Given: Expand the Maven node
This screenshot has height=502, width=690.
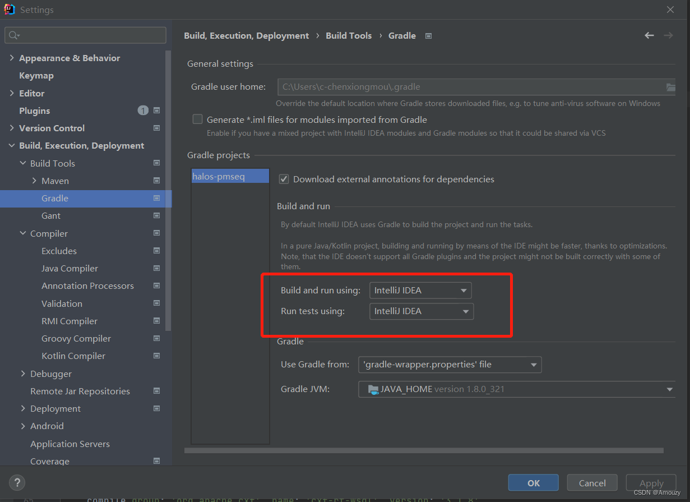Looking at the screenshot, I should point(34,181).
